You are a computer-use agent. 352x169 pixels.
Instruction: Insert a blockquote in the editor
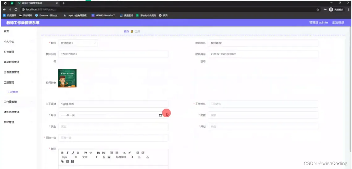(86, 153)
